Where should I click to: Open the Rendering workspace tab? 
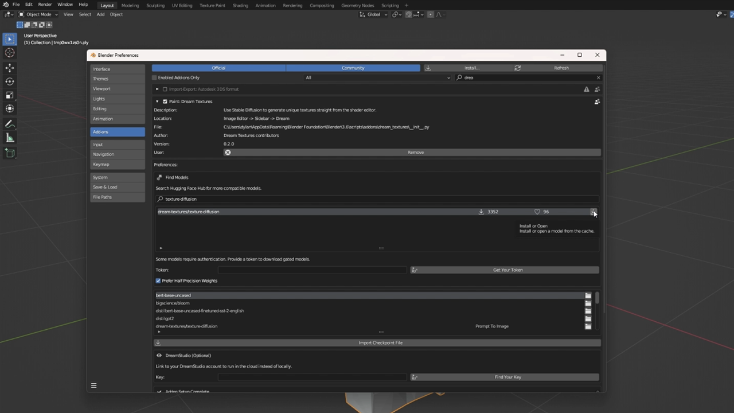point(292,5)
